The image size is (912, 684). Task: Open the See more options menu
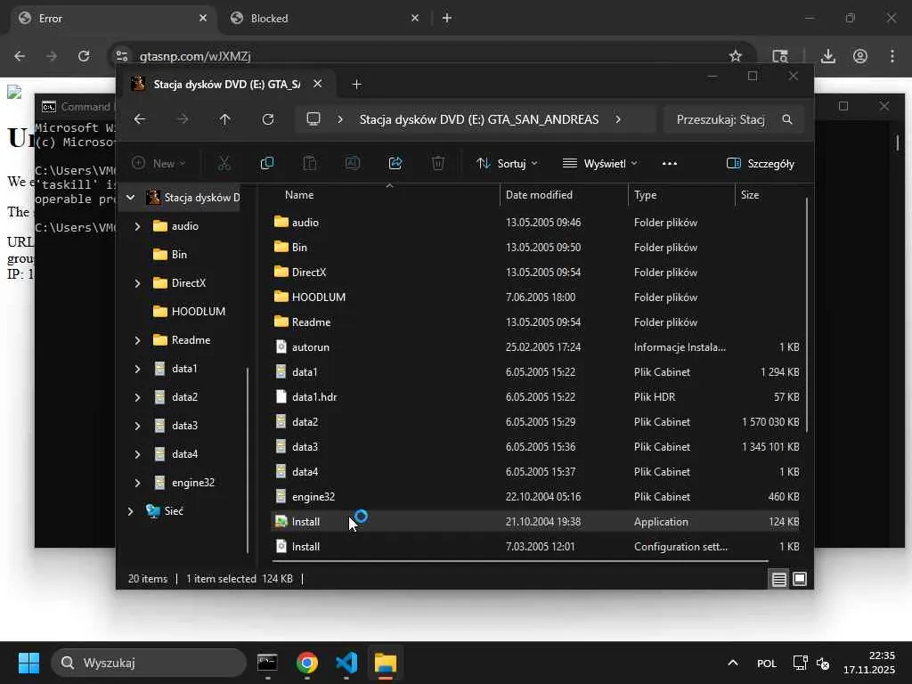(670, 163)
